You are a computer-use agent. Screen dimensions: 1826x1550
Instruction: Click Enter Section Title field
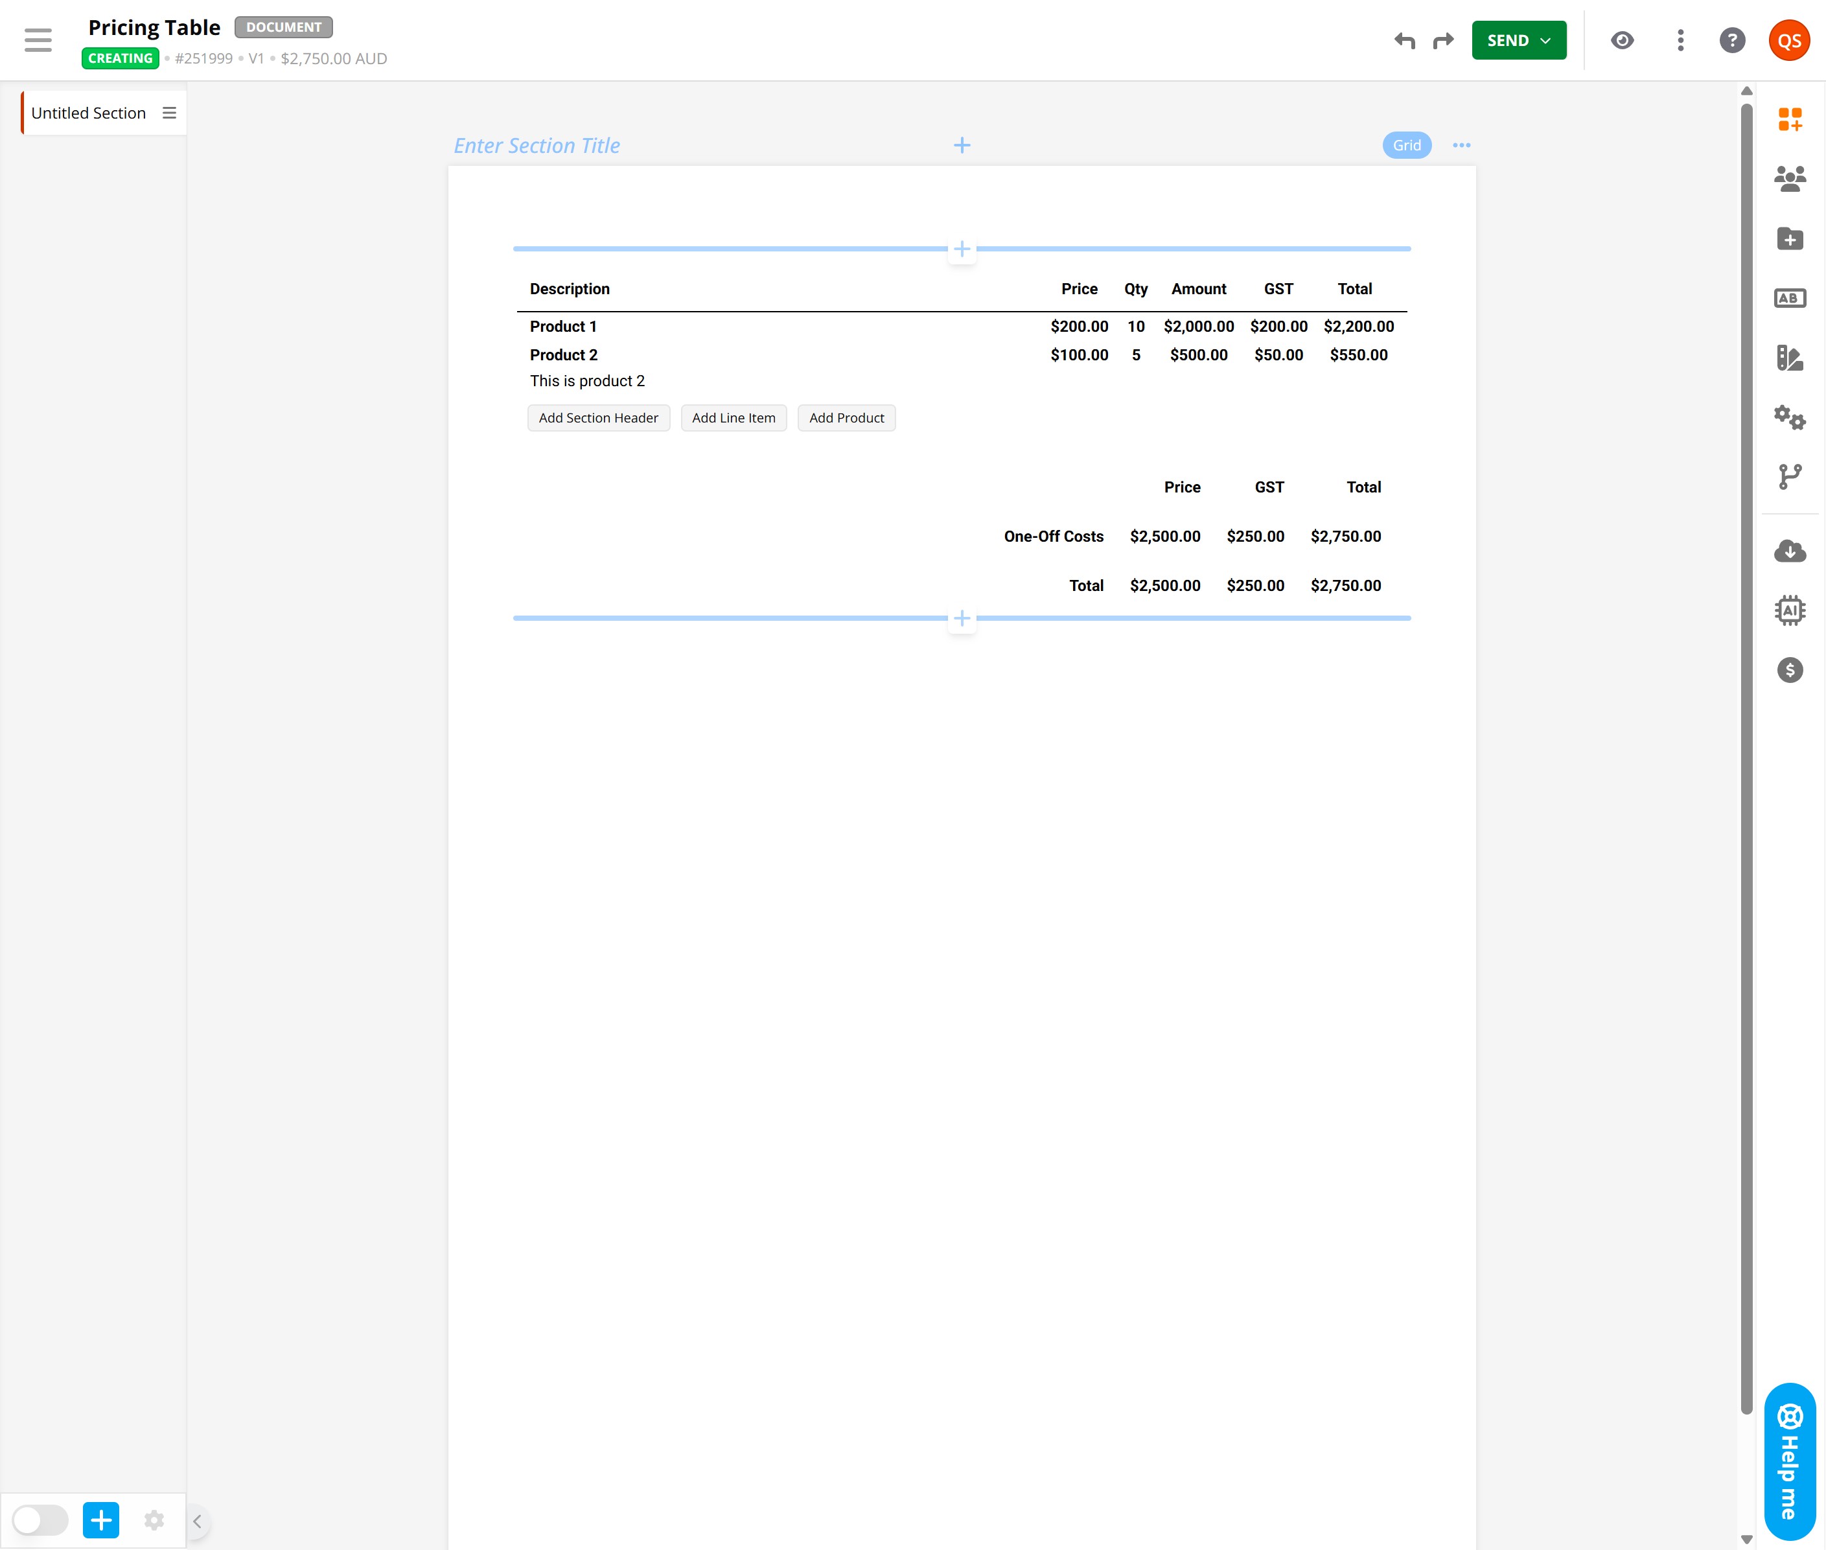537,146
